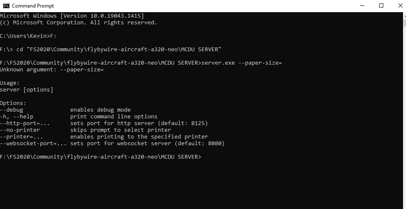Click the --websocket-port=... option text

click(33, 143)
